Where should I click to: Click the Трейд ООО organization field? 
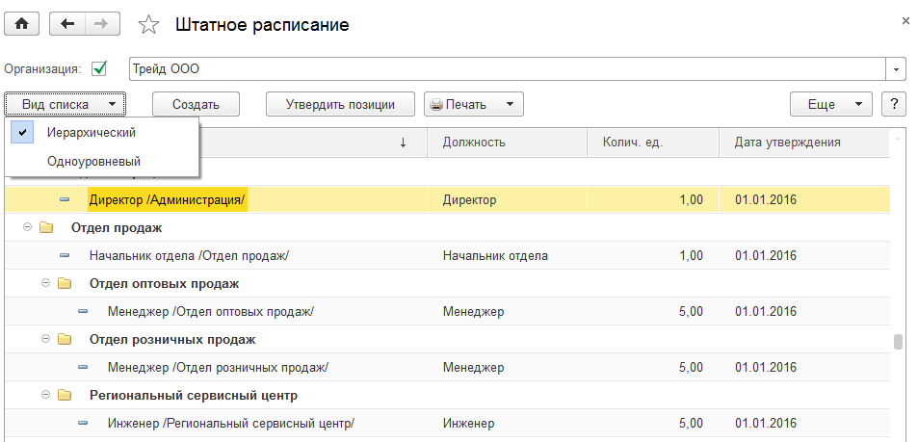coord(508,69)
